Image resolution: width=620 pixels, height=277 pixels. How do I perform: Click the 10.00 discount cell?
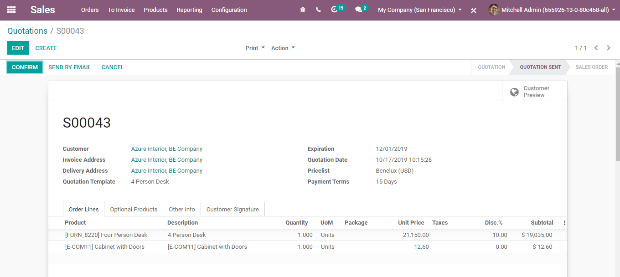pos(500,235)
